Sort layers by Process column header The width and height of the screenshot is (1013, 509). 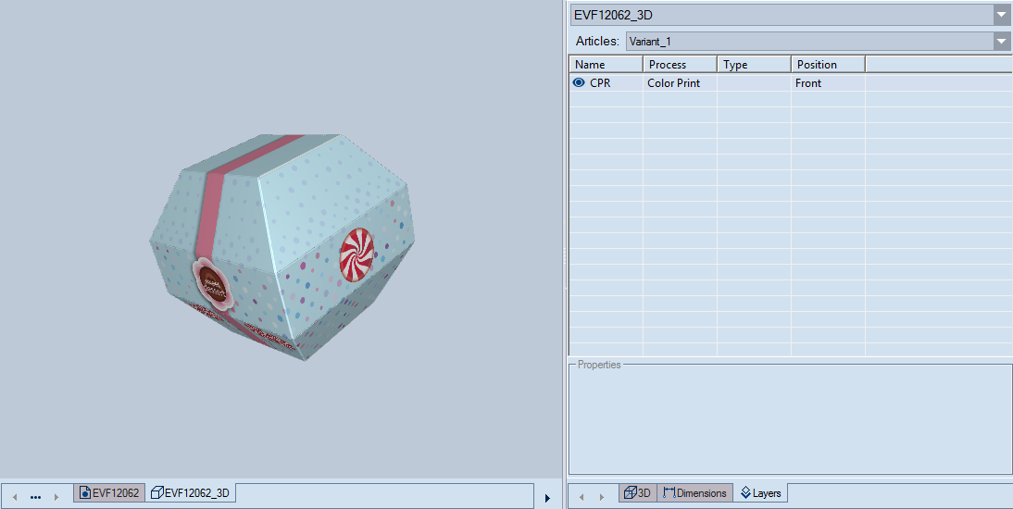point(680,65)
